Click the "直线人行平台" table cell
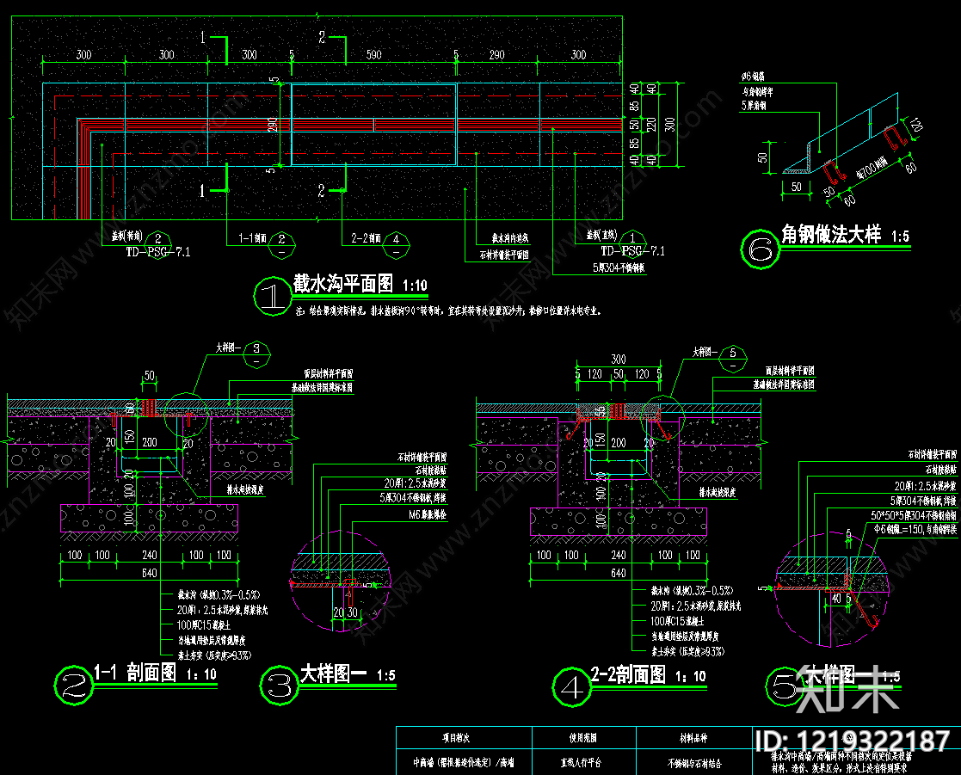This screenshot has height=775, width=961. tap(581, 763)
